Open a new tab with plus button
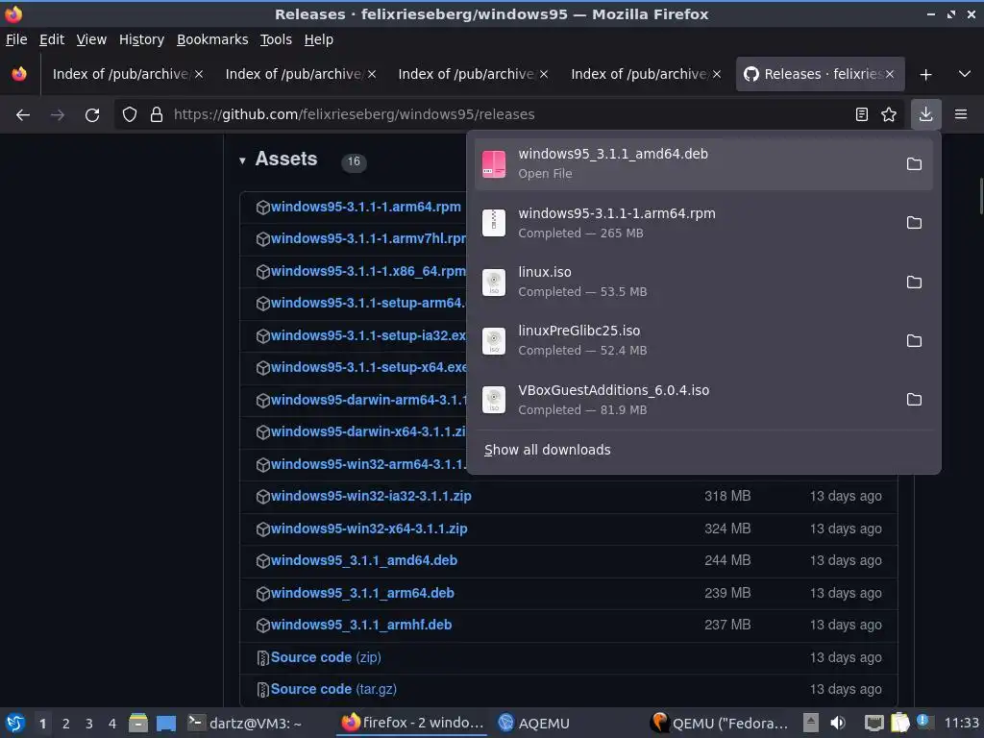 [x=925, y=75]
